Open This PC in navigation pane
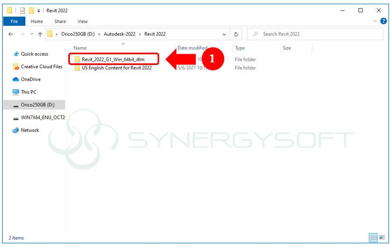 click(29, 92)
